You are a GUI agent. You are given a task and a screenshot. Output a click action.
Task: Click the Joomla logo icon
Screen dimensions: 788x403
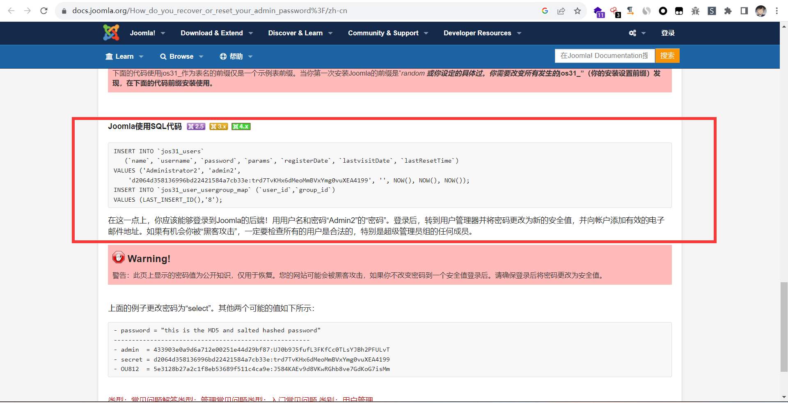111,33
